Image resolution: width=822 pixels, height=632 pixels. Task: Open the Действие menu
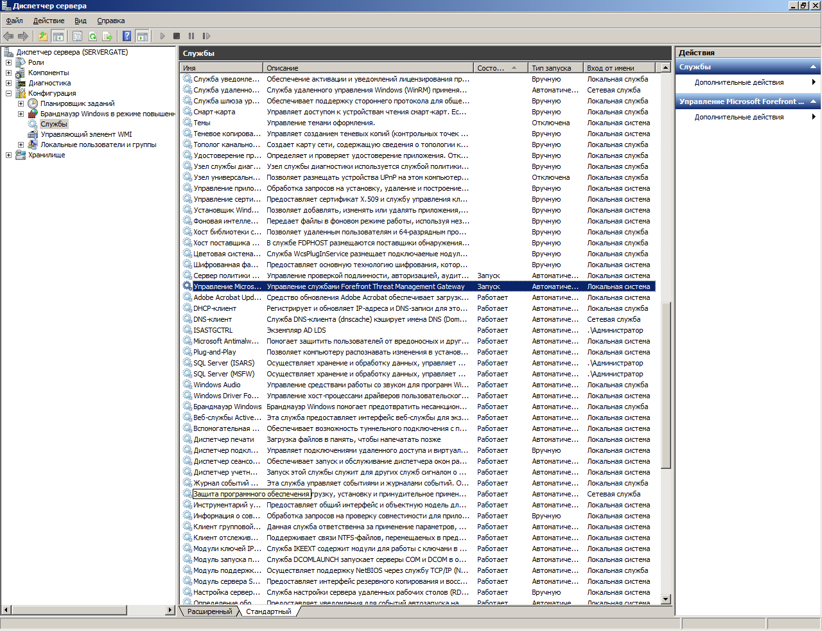(49, 21)
